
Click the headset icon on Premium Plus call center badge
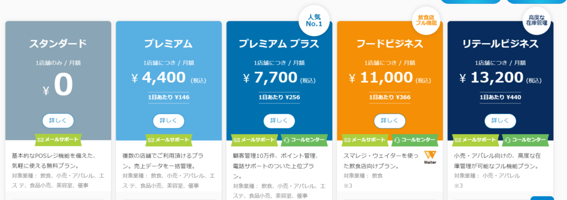point(287,140)
